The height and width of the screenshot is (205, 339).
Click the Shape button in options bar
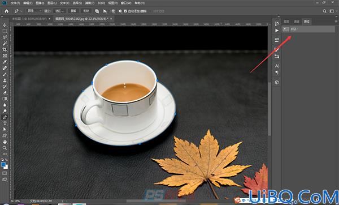pyautogui.click(x=86, y=11)
